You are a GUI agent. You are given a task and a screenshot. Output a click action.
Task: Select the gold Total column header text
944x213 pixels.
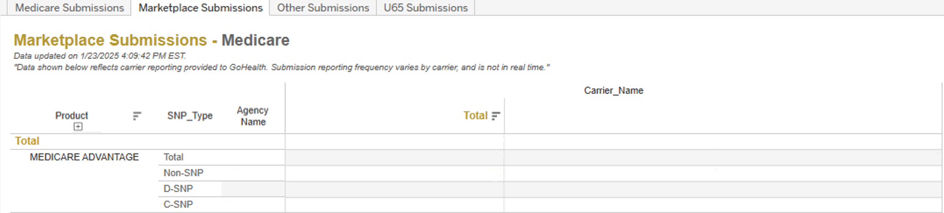pyautogui.click(x=475, y=116)
